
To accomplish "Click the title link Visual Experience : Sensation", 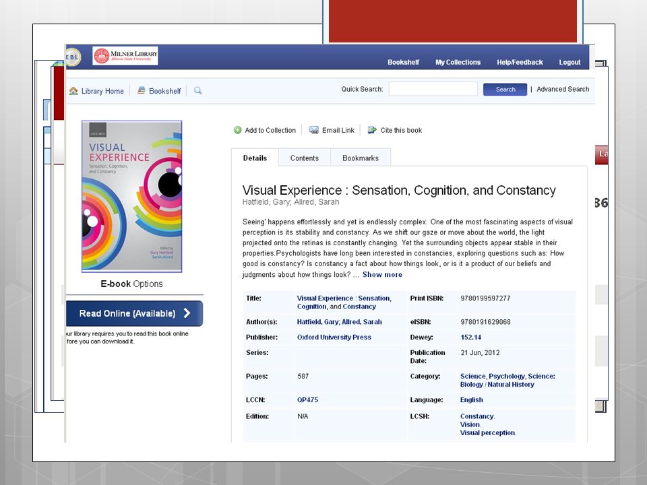I will tap(344, 302).
